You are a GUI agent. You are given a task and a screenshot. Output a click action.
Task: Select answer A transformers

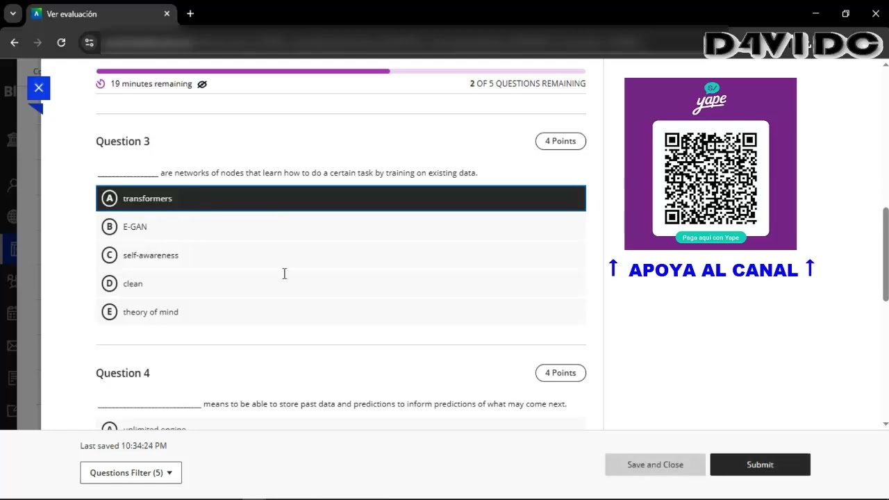click(341, 199)
